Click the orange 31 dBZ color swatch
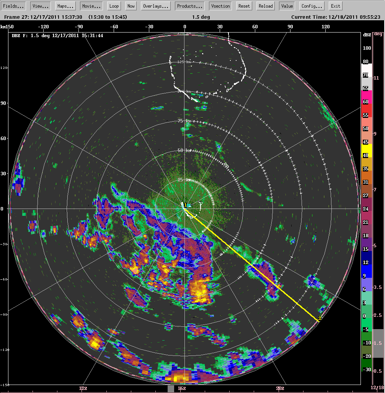Image resolution: width=385 pixels, height=393 pixels. (367, 177)
